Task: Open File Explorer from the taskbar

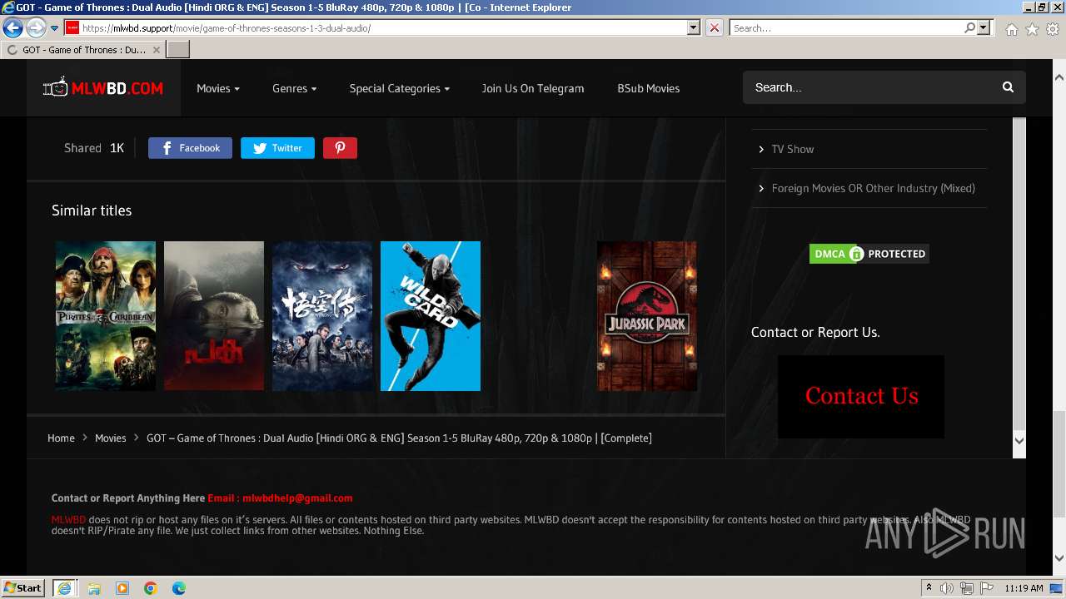Action: (94, 588)
